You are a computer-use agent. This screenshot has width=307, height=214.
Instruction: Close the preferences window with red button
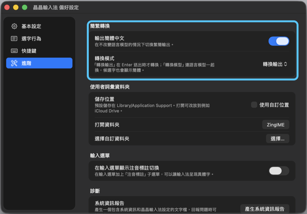click(7, 7)
